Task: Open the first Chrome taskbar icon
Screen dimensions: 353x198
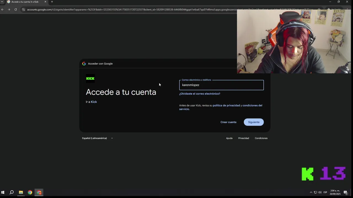Action: click(x=30, y=192)
